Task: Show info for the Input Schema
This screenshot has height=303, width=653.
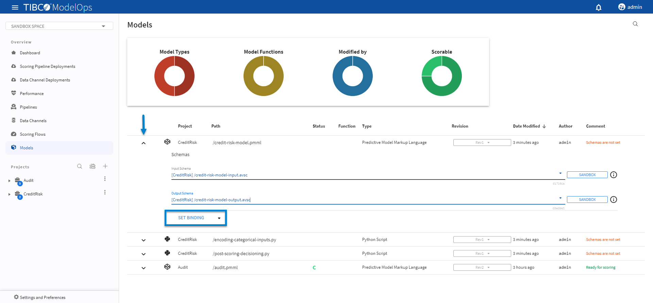Action: (614, 175)
